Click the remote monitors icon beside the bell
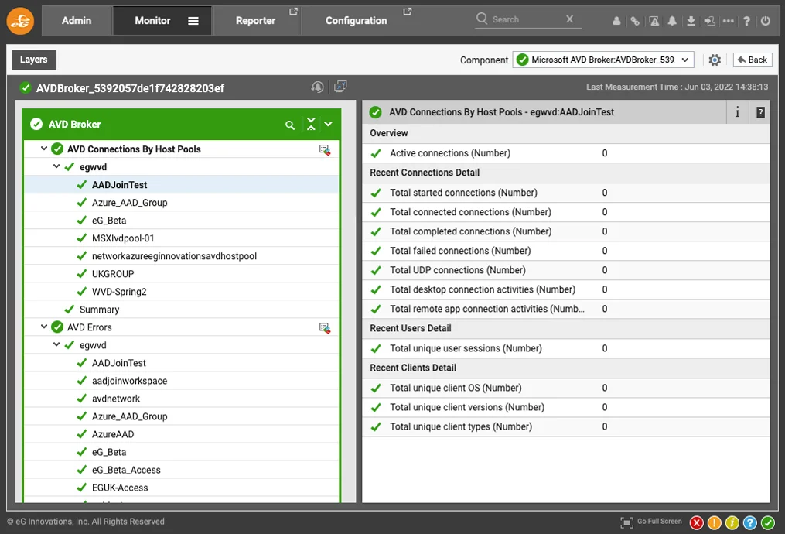The image size is (785, 534). 340,87
